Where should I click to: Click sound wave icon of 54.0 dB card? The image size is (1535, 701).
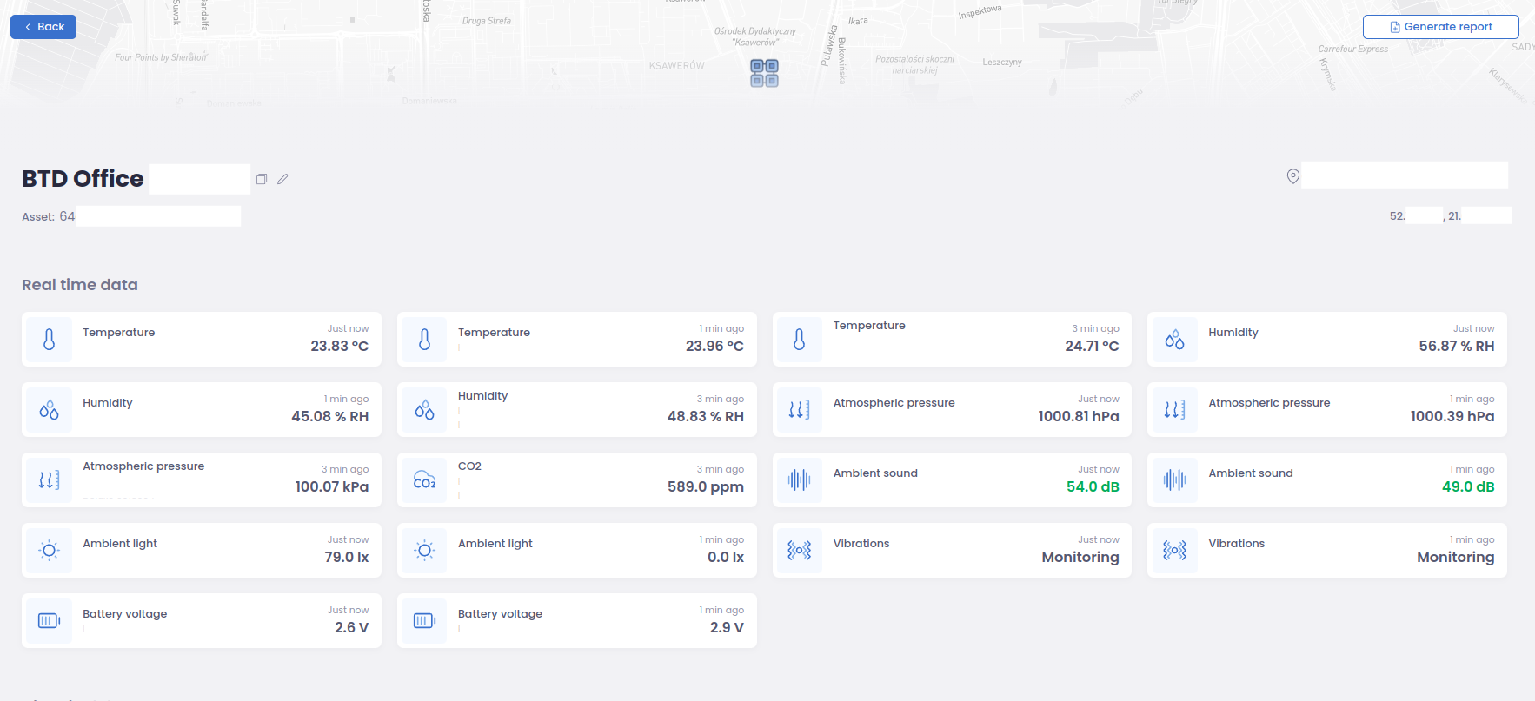tap(800, 480)
